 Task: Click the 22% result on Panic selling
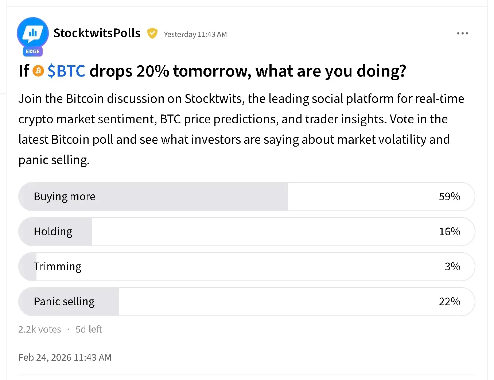click(x=449, y=302)
